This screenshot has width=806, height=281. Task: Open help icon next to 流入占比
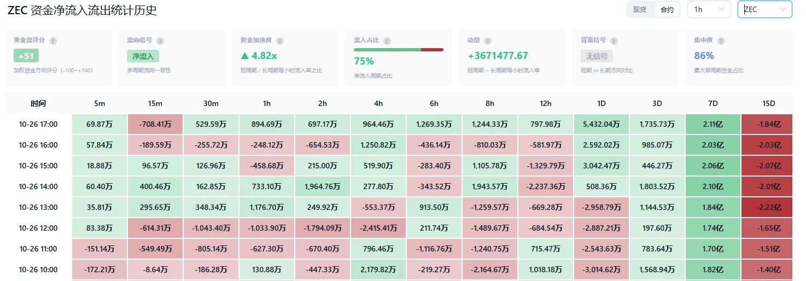[387, 41]
